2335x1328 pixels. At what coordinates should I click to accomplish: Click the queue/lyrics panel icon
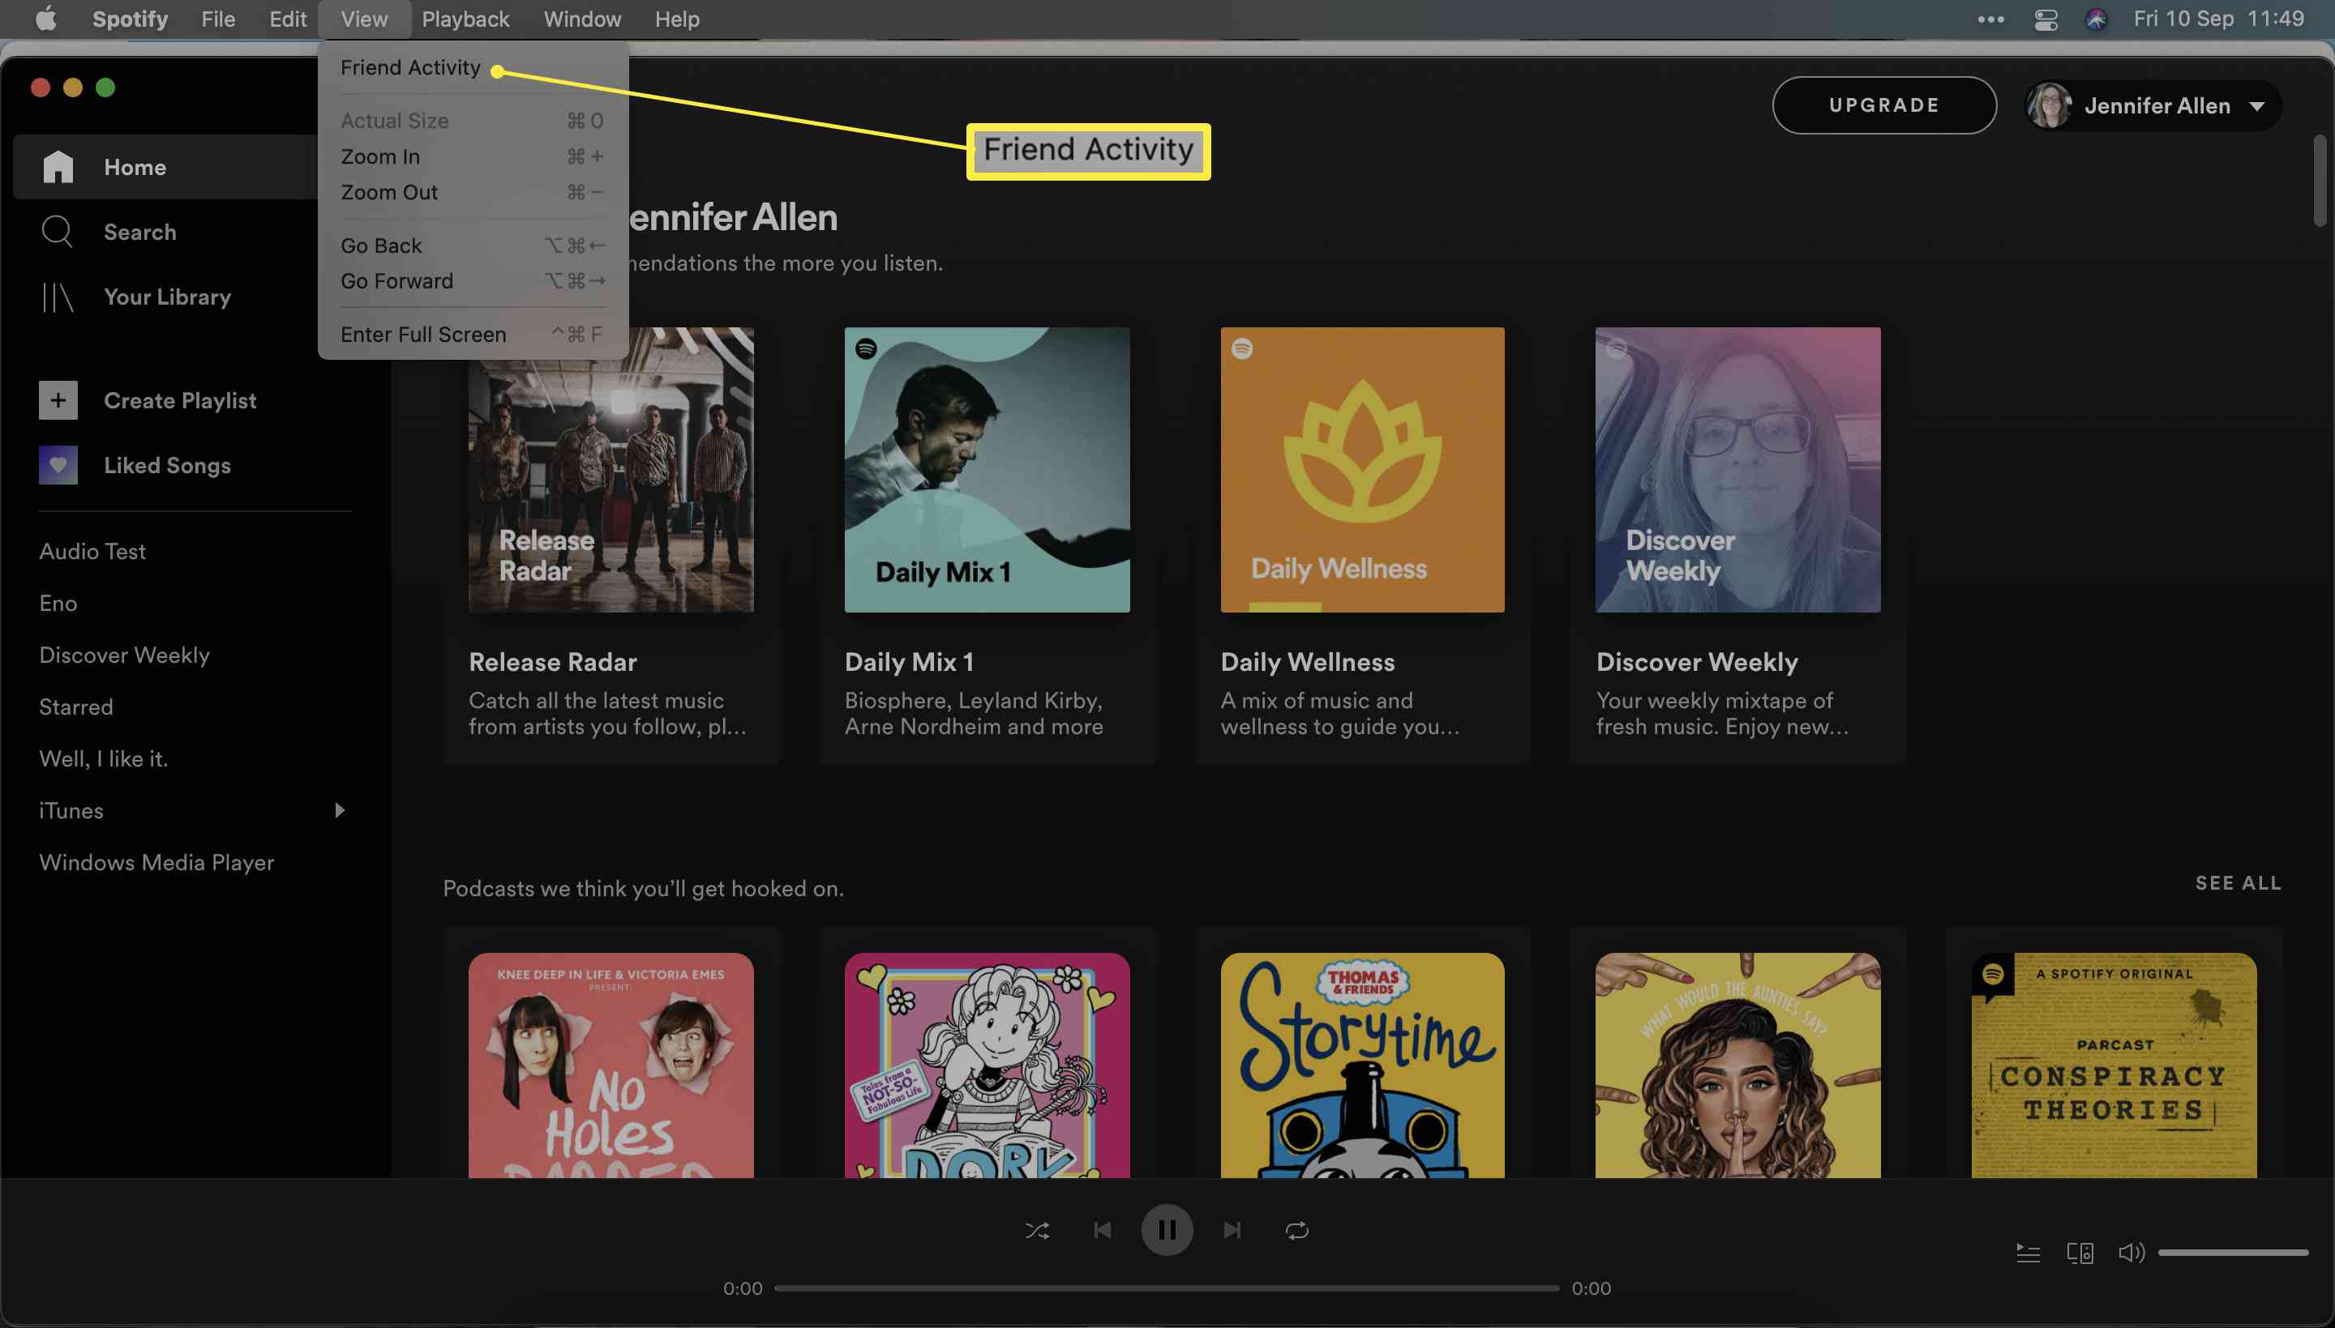pyautogui.click(x=2027, y=1251)
